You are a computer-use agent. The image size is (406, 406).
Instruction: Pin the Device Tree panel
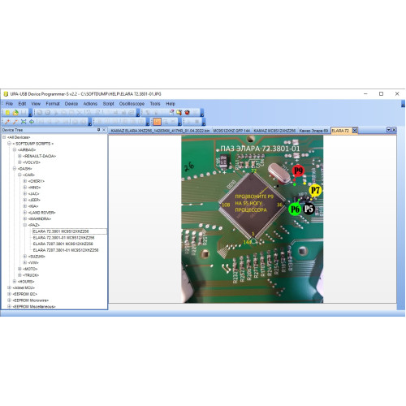tap(99, 130)
